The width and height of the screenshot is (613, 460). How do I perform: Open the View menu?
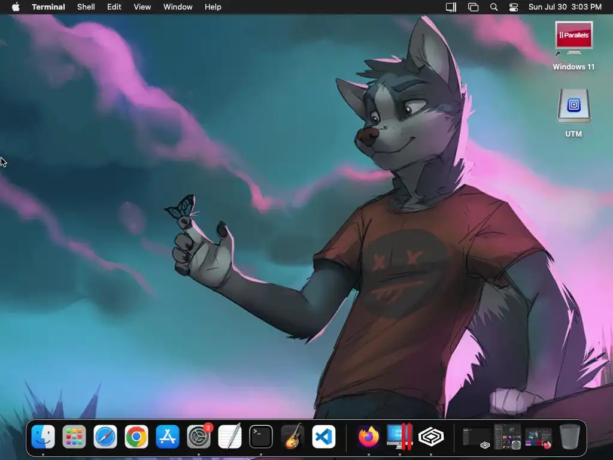point(142,7)
